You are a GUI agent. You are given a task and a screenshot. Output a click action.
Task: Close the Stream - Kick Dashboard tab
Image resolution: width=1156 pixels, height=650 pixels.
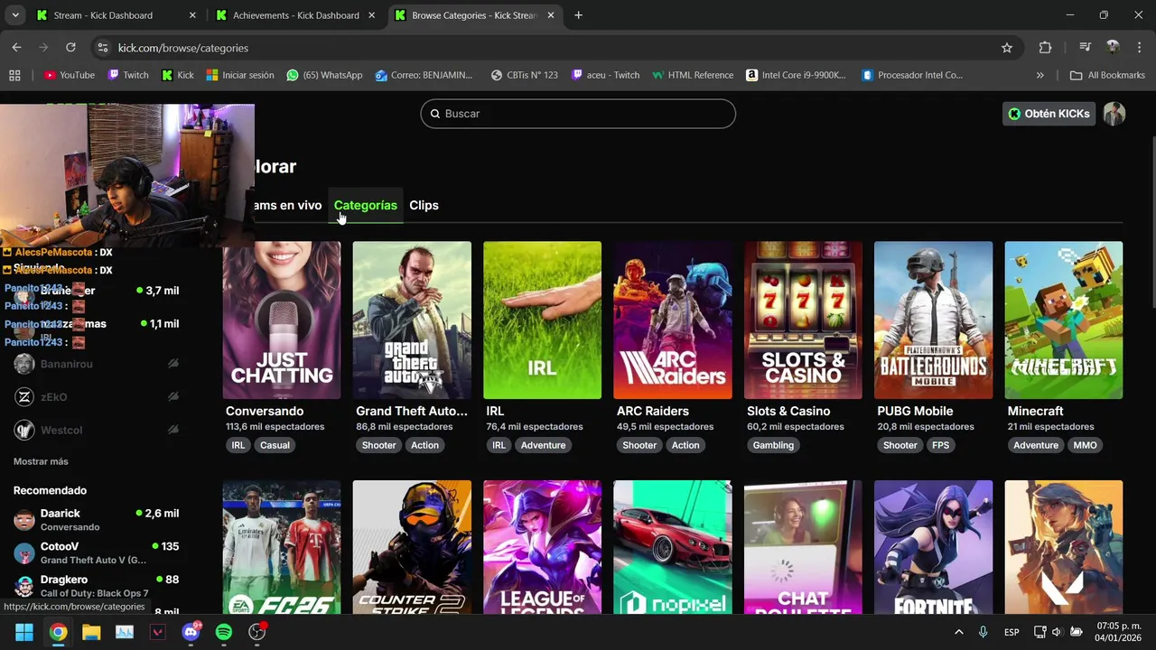192,15
